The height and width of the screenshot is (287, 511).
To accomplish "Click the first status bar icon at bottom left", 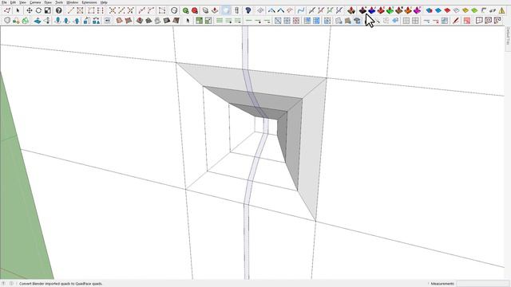I will pos(3,284).
